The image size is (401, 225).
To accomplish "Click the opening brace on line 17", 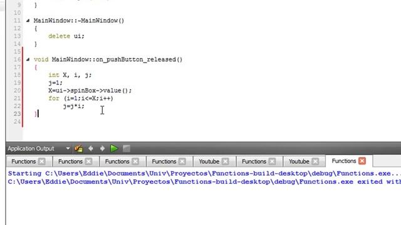I will pos(36,67).
